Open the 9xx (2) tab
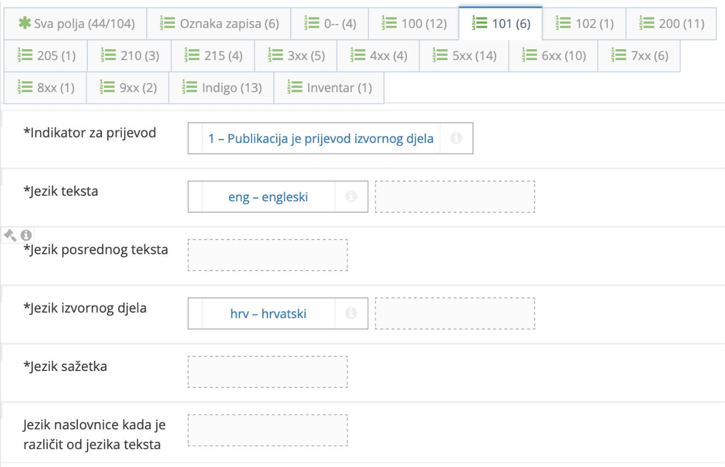This screenshot has height=467, width=725. [x=127, y=87]
